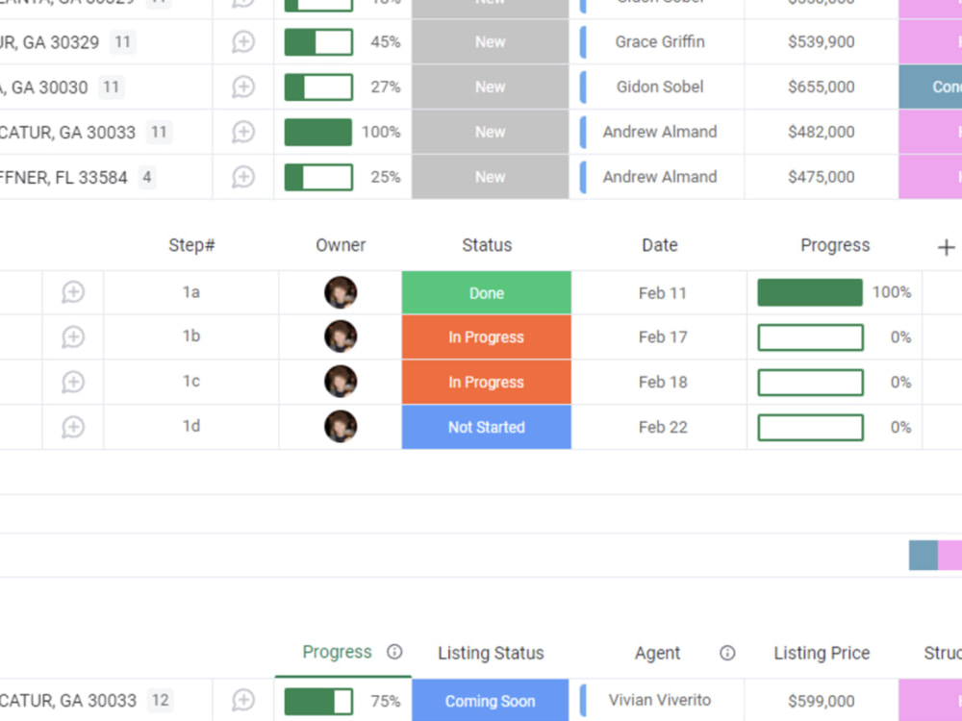The image size is (962, 721).
Task: Click agent name Vivian Viverito
Action: pyautogui.click(x=660, y=700)
